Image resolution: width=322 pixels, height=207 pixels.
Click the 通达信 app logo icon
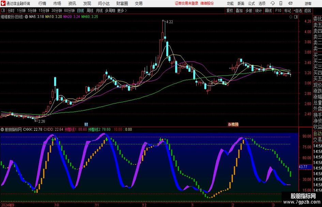pyautogui.click(x=3, y=3)
